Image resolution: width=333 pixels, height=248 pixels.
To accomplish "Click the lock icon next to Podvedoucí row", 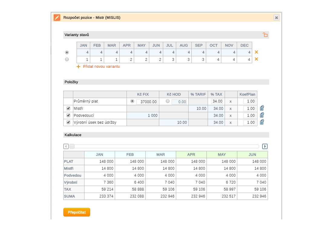I will coord(262,115).
